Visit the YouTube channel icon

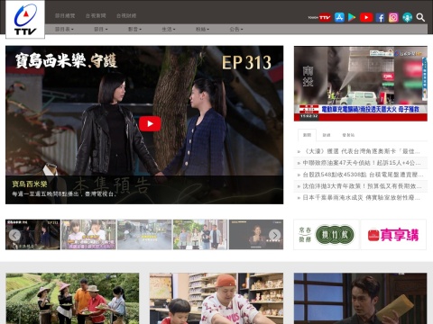[x=366, y=17]
